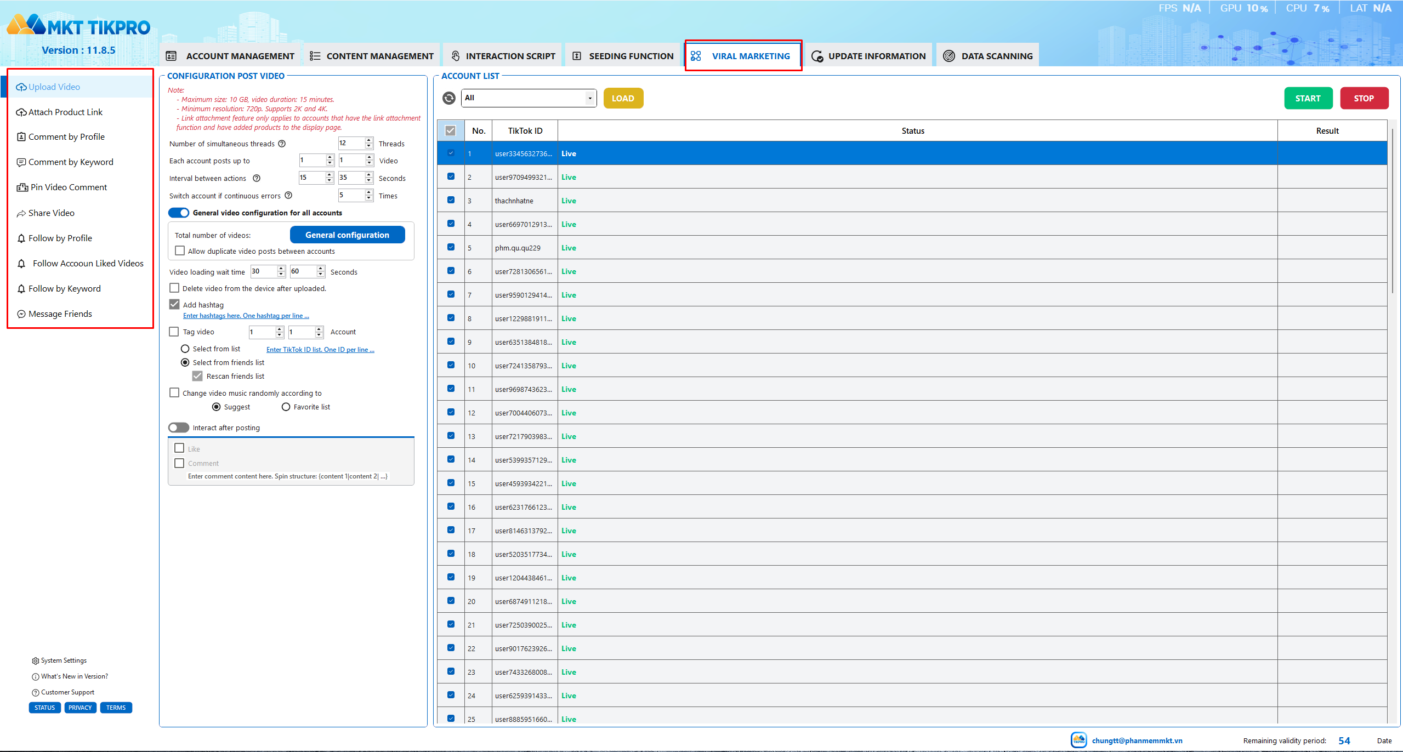Uncheck the Add hashtag checkbox
Viewport: 1403px width, 752px height.
tap(174, 304)
